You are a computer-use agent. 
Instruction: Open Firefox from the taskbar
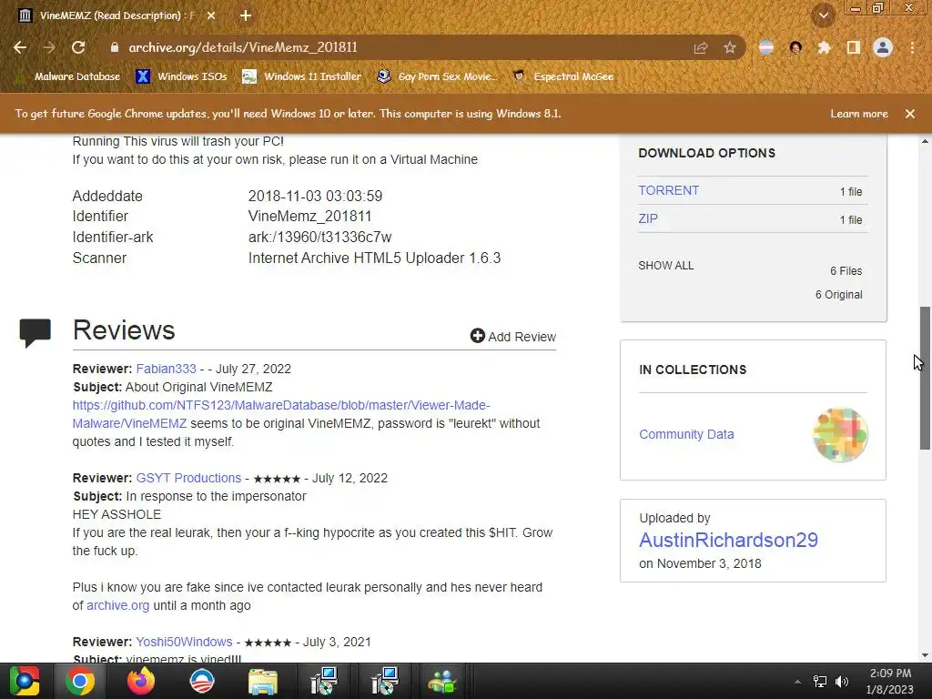141,681
